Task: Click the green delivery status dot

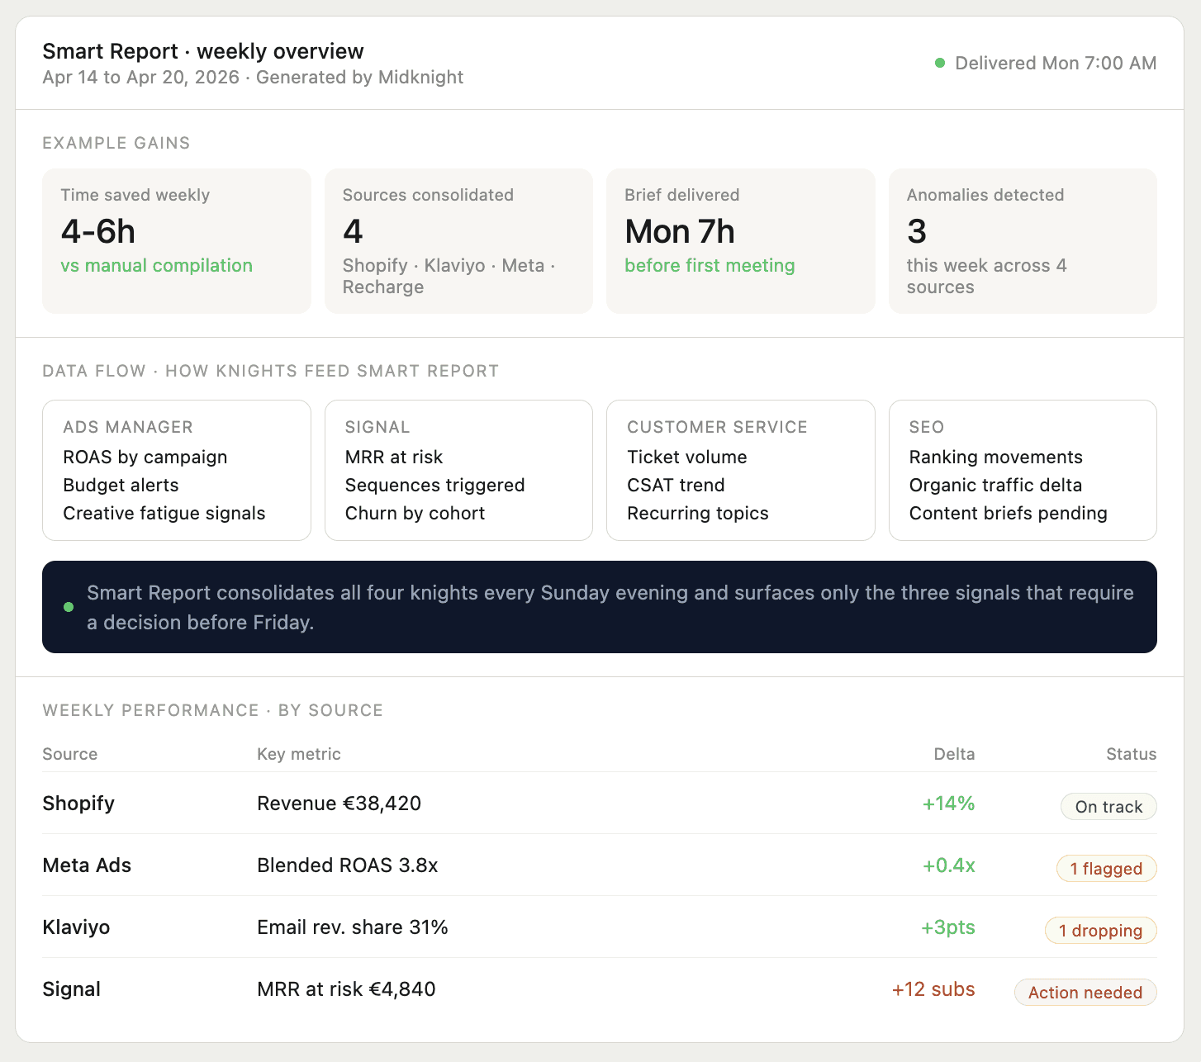Action: (941, 62)
